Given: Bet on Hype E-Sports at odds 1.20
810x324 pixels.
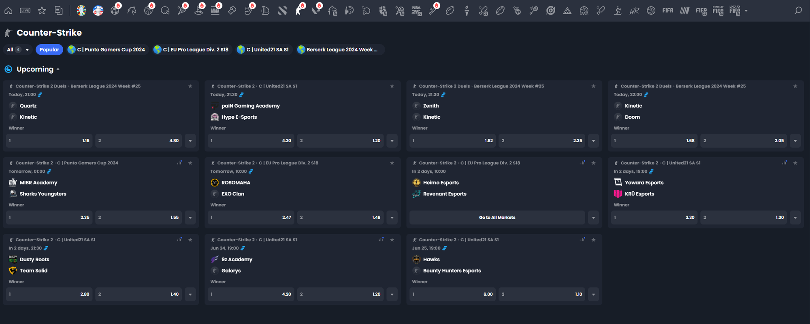Looking at the screenshot, I should click(341, 141).
